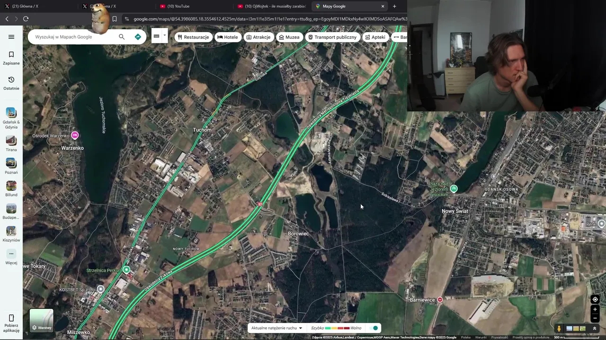
Task: Open the Kiszyniów recent item
Action: [x=11, y=234]
